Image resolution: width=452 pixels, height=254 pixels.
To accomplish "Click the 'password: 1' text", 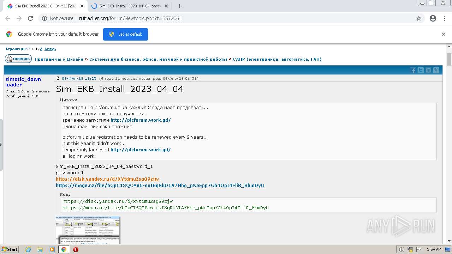I will (70, 173).
